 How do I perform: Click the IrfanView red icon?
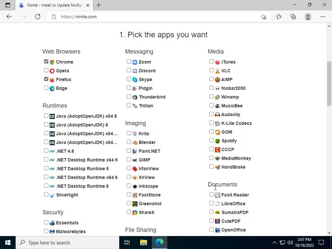click(x=135, y=169)
